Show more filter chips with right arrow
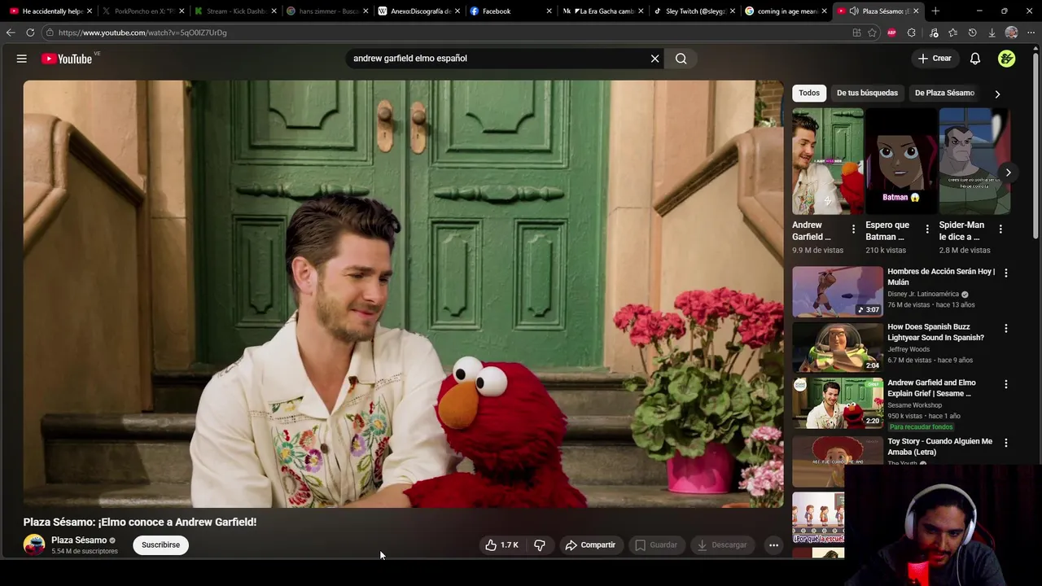This screenshot has width=1042, height=586. [x=997, y=94]
